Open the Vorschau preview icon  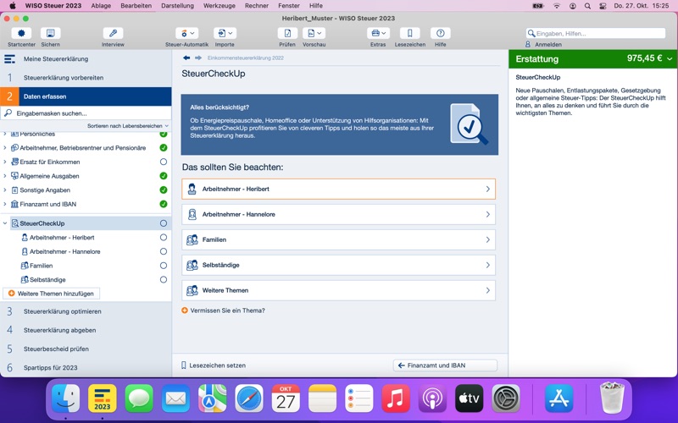click(x=314, y=33)
